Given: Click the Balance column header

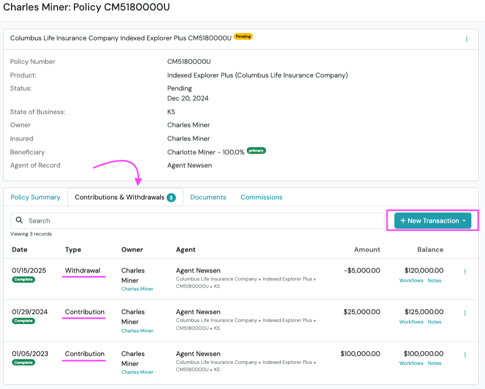Looking at the screenshot, I should point(430,250).
